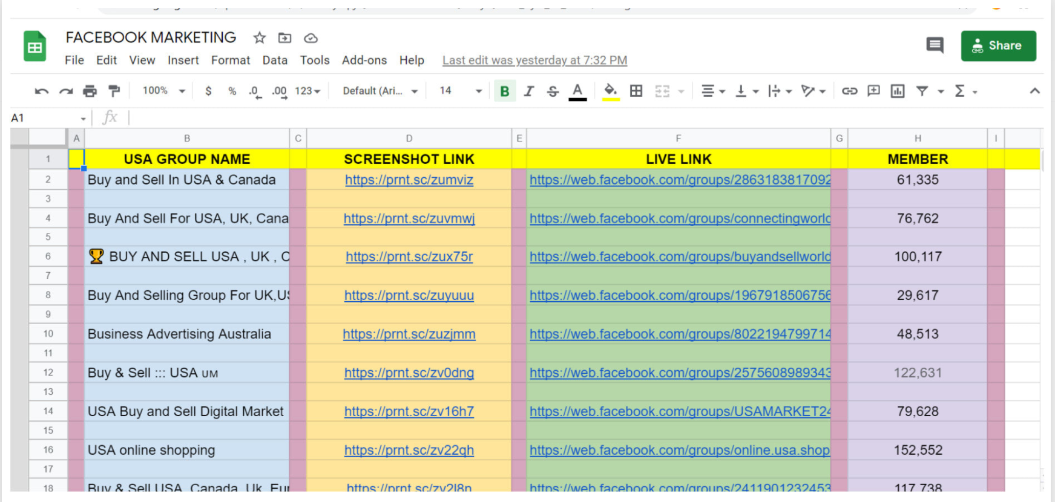Click the insert link icon
The height and width of the screenshot is (502, 1055).
[x=849, y=91]
